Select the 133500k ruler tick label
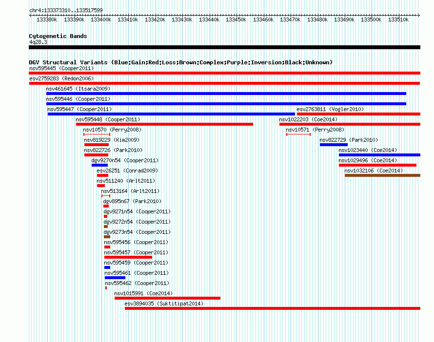 pyautogui.click(x=371, y=19)
